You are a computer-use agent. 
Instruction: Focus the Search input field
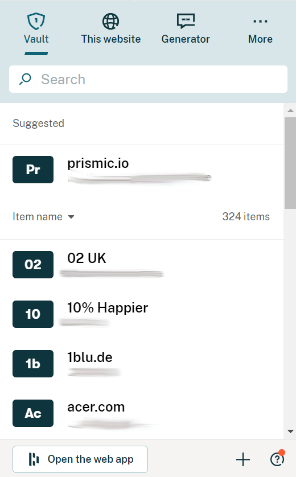(148, 79)
